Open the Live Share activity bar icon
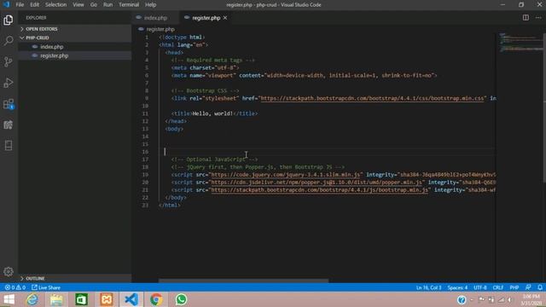 tap(9, 125)
